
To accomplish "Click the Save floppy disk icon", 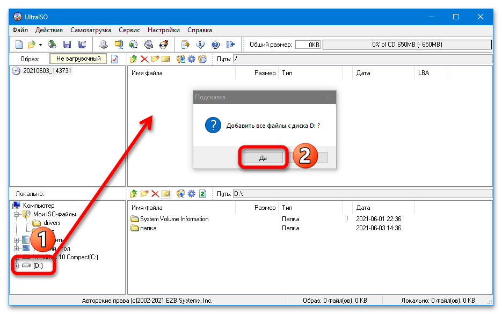I will click(67, 45).
